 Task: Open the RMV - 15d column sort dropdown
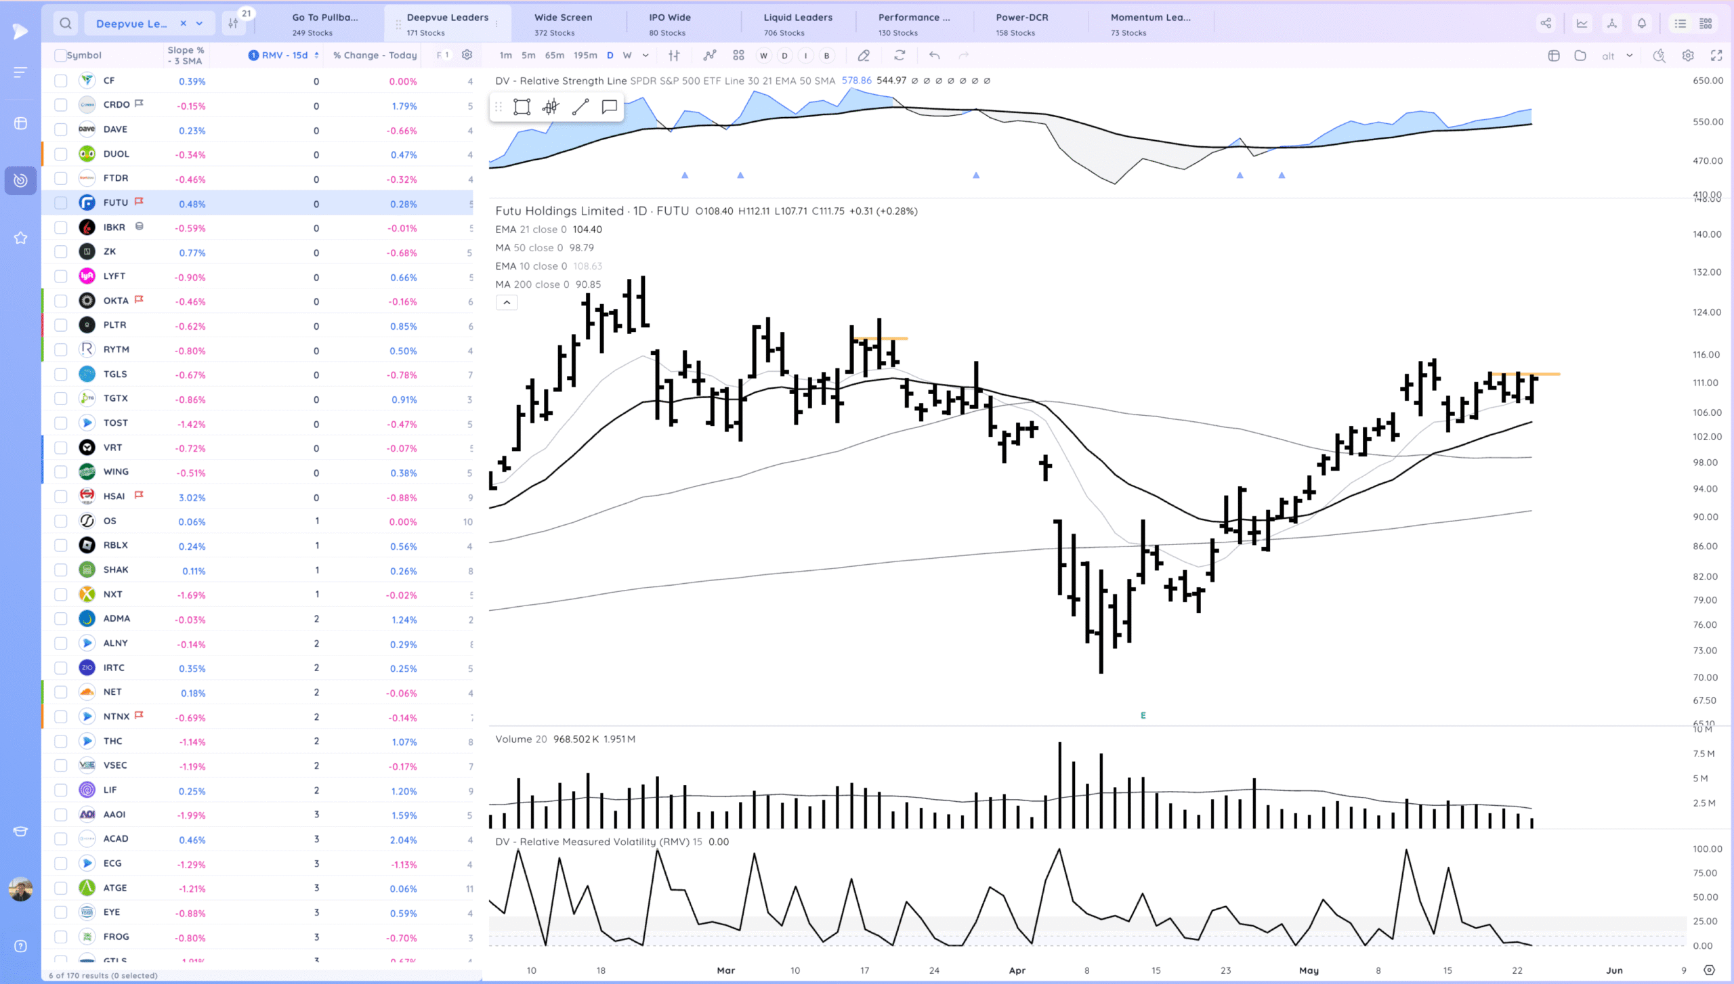(317, 55)
